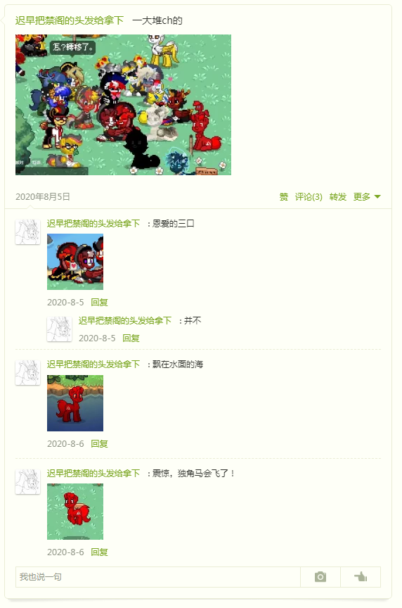Click 回复 under 恩爱的三口 comment
The width and height of the screenshot is (402, 608).
coord(99,303)
